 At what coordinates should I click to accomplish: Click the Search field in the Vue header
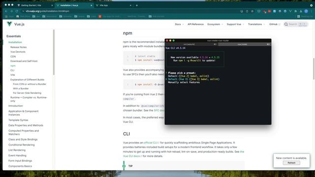296,24
